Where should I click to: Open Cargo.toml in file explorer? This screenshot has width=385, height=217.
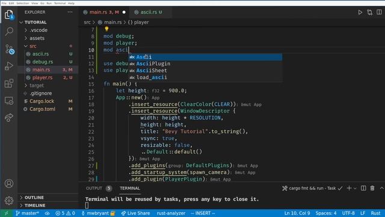42,109
